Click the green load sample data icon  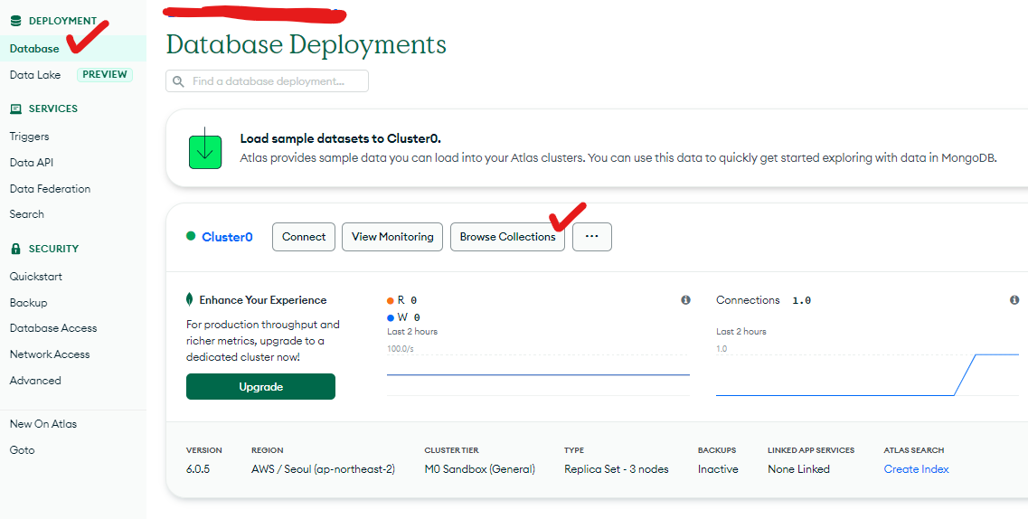(205, 147)
